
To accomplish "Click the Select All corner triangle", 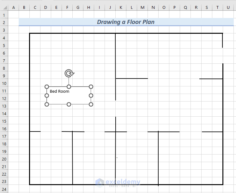I will 5,8.
